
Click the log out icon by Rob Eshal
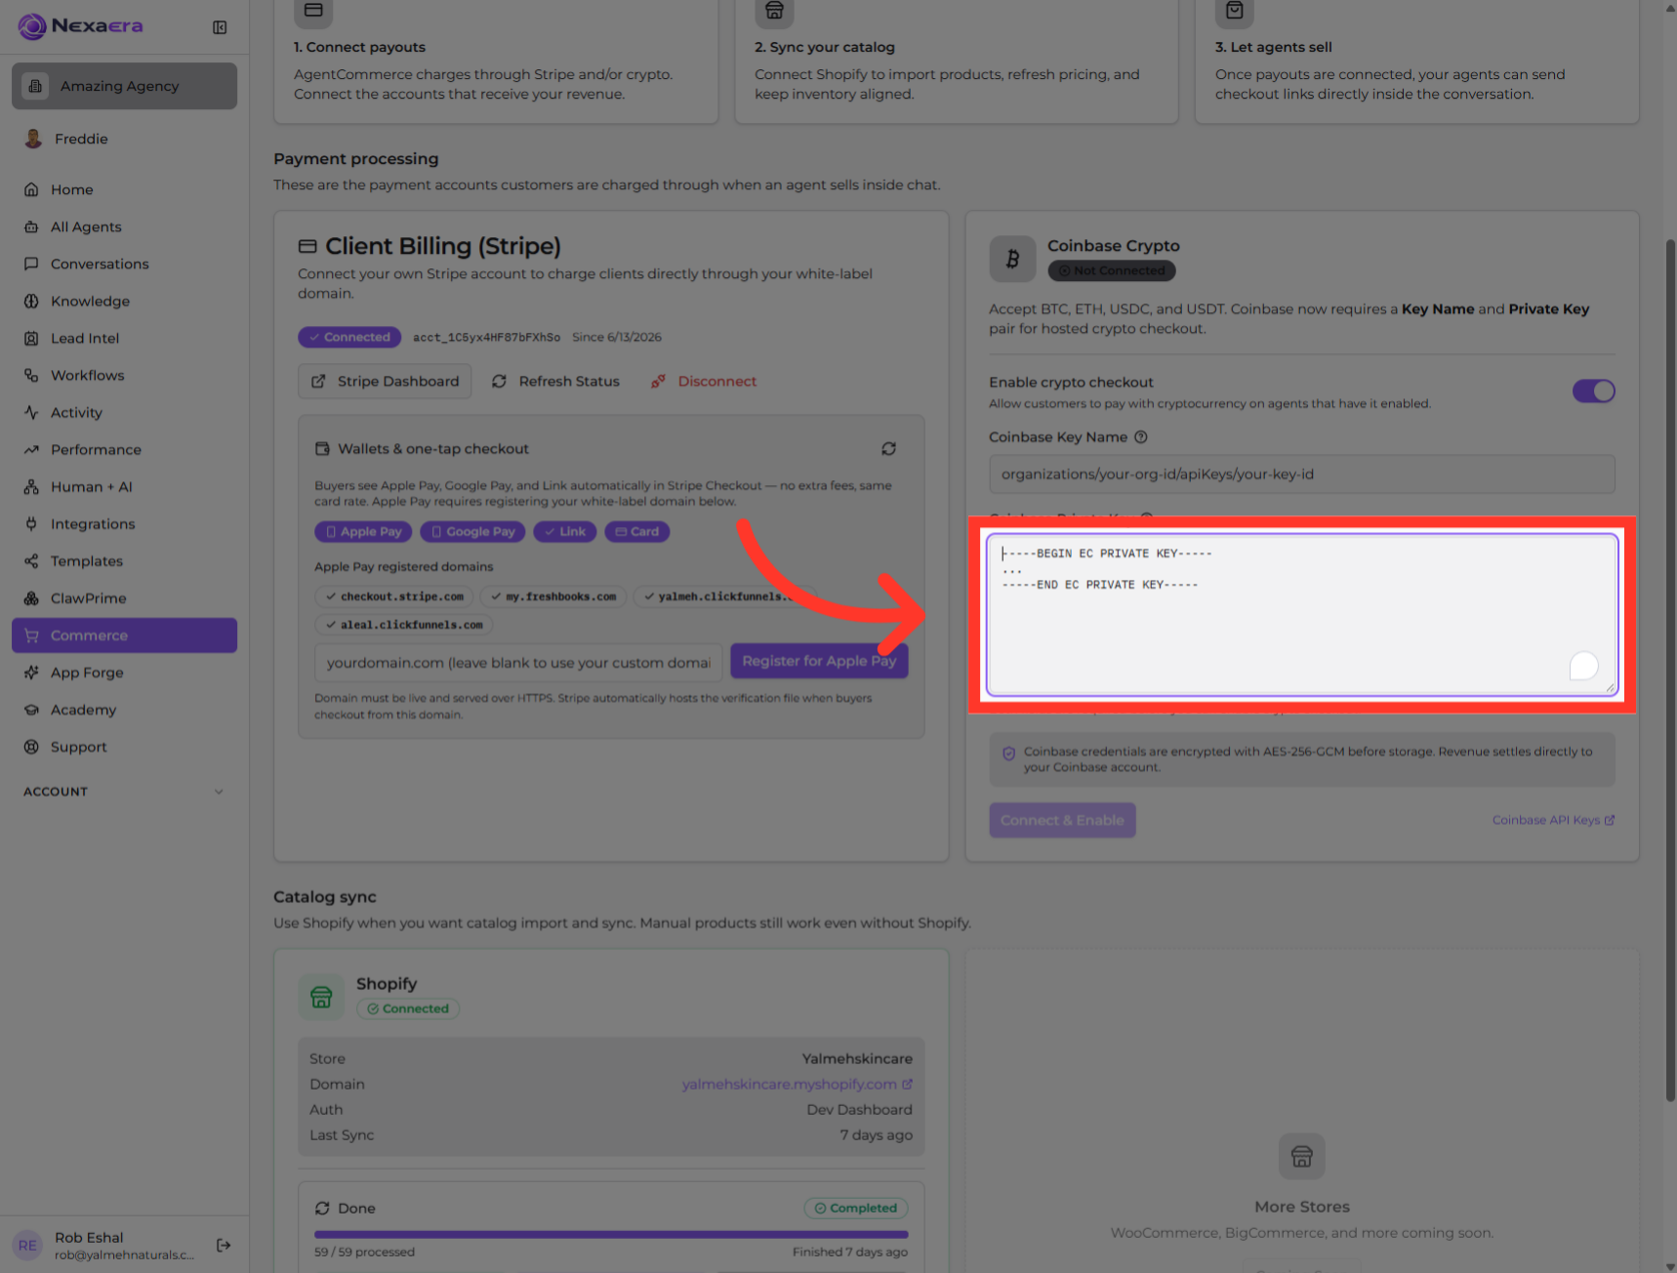point(224,1245)
